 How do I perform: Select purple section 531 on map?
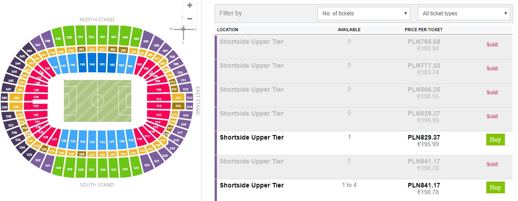tap(48, 166)
